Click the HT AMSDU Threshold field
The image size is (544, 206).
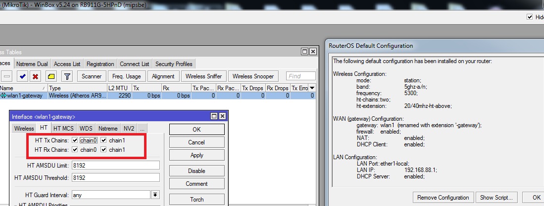(x=115, y=177)
